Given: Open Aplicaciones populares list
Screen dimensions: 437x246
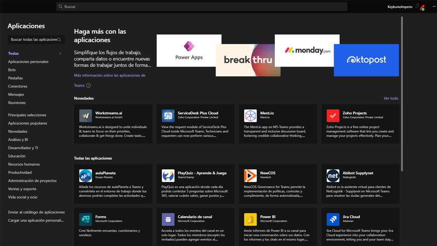Looking at the screenshot, I should 28,123.
